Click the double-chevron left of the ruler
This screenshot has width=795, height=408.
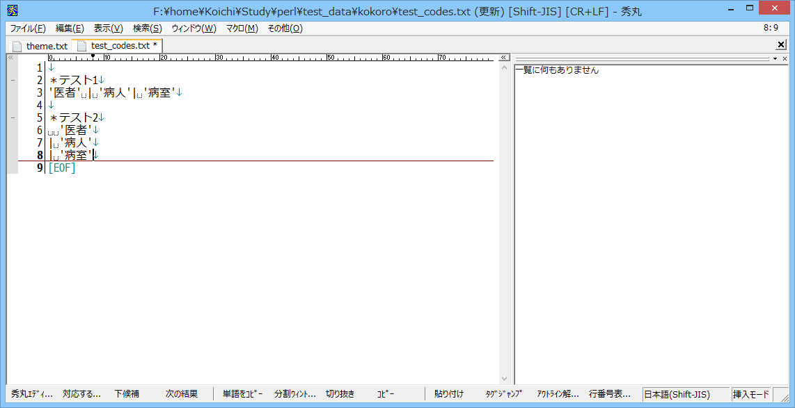tap(10, 57)
